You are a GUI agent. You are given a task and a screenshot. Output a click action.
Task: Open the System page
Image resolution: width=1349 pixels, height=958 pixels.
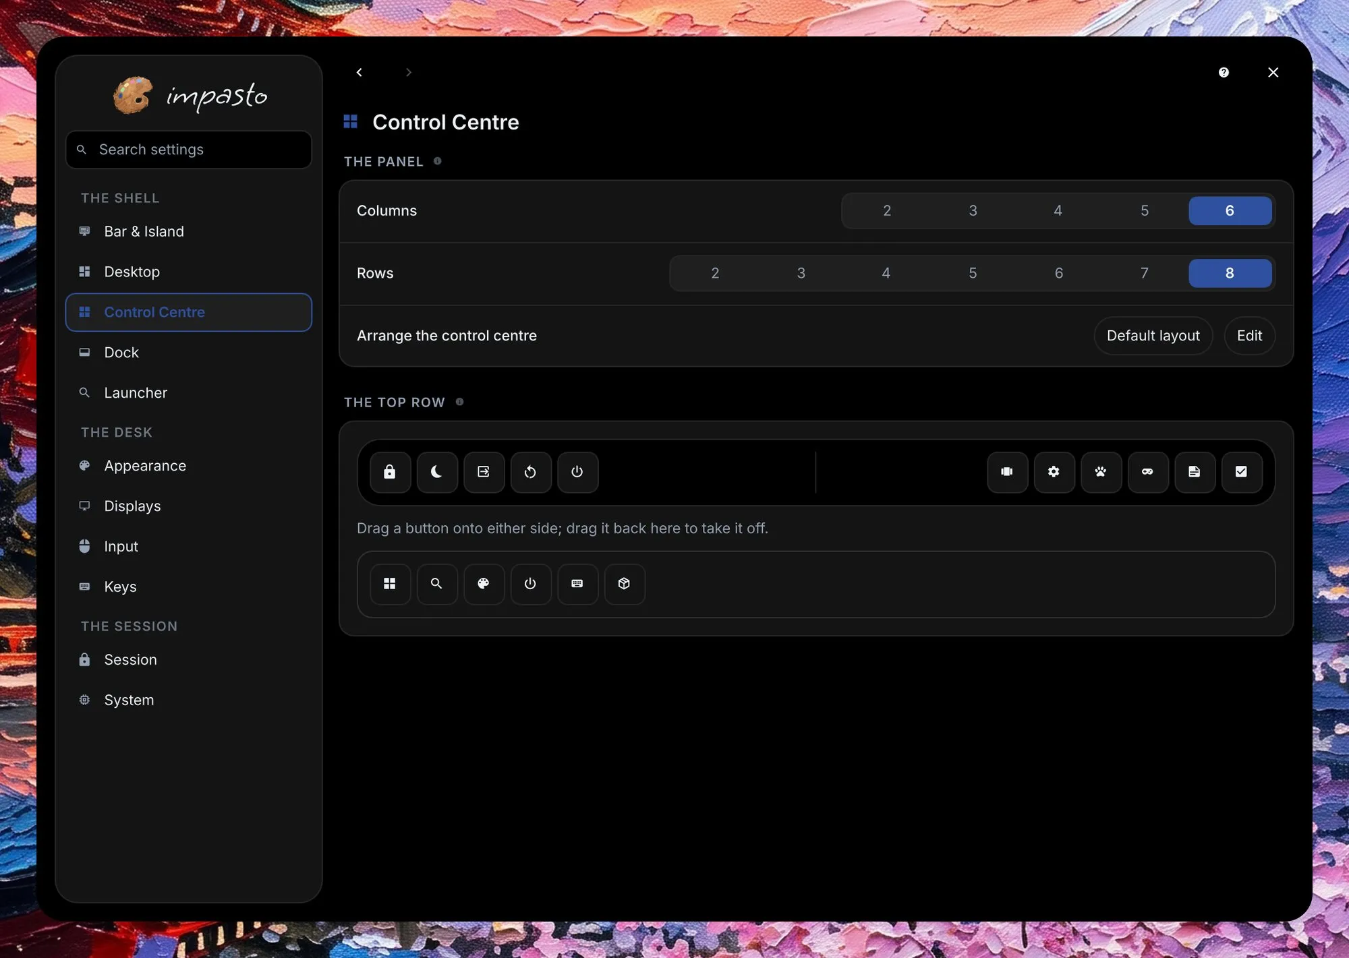tap(189, 700)
